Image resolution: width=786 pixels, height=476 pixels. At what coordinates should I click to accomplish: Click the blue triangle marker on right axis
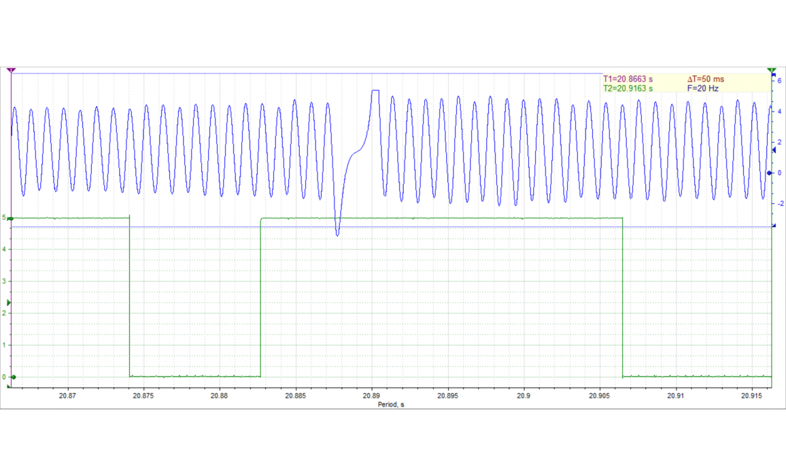pyautogui.click(x=774, y=150)
